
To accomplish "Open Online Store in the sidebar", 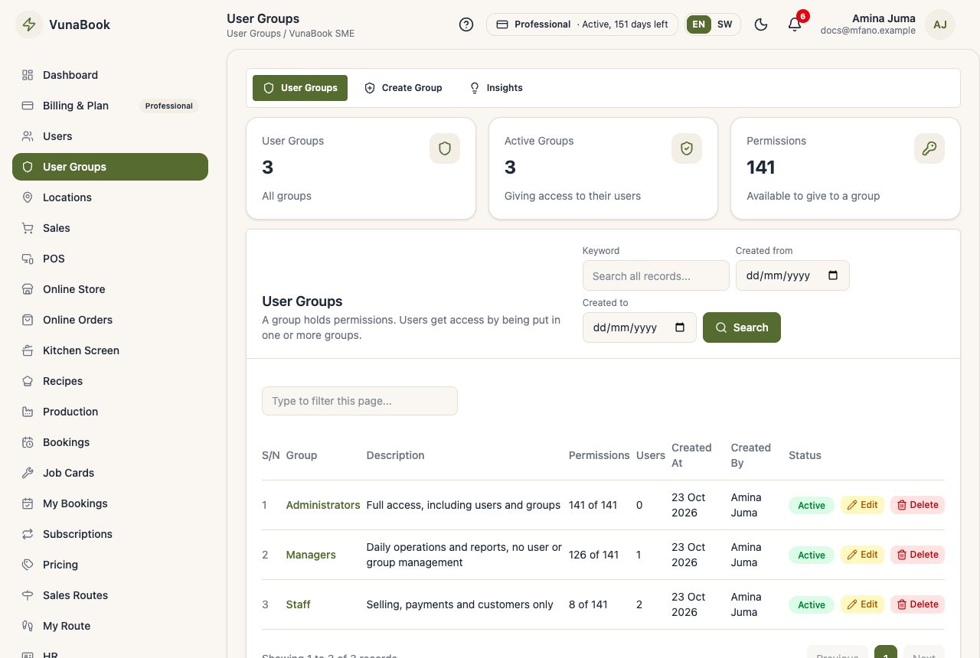I will 110,289.
